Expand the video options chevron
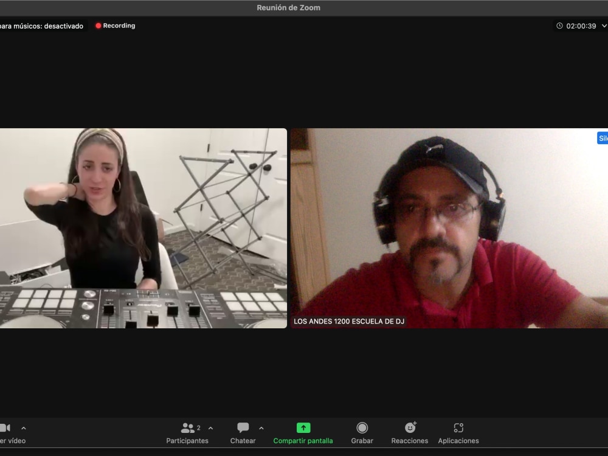This screenshot has width=608, height=456. point(24,428)
